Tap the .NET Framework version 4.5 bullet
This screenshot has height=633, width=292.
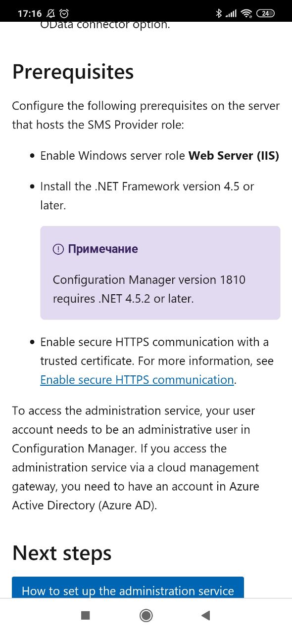147,196
